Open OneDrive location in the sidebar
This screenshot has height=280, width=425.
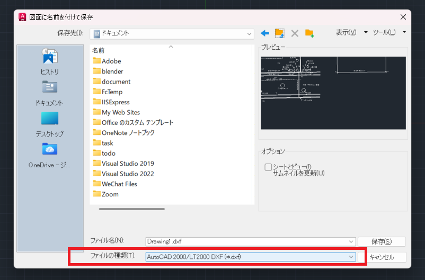tap(50, 155)
